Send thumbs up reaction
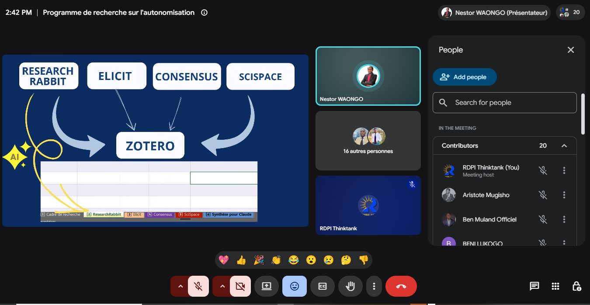The image size is (590, 305). click(x=241, y=260)
